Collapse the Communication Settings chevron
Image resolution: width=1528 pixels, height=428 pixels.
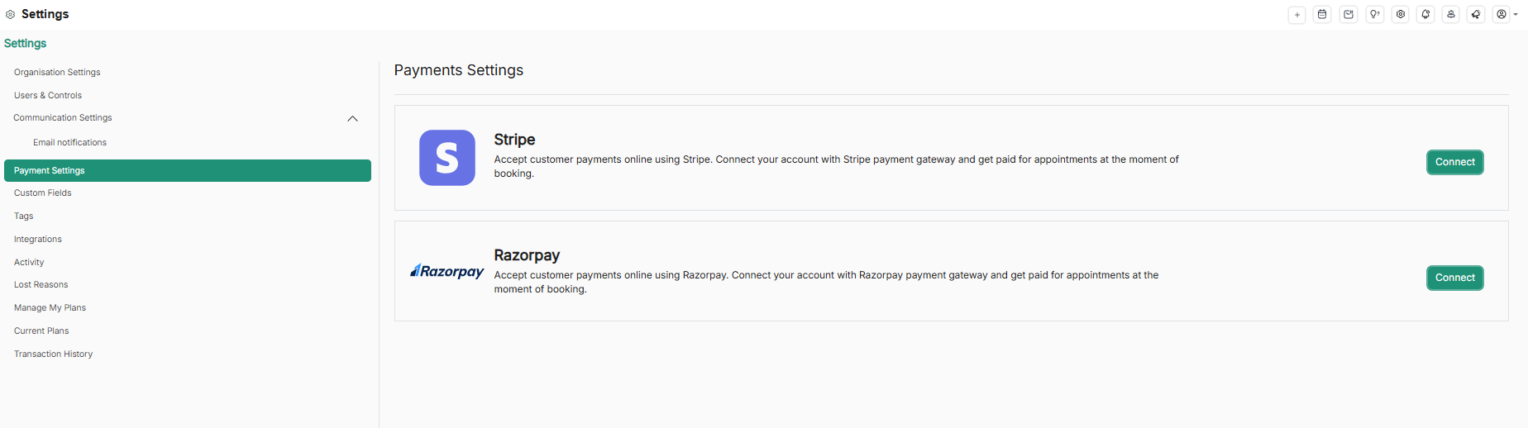coord(352,119)
